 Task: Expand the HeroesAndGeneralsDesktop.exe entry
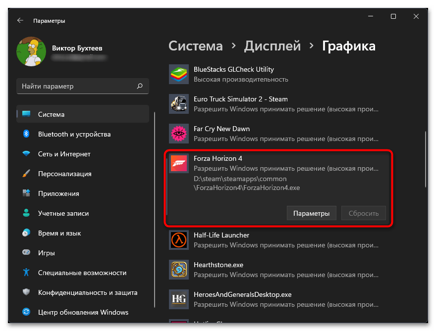pyautogui.click(x=278, y=299)
